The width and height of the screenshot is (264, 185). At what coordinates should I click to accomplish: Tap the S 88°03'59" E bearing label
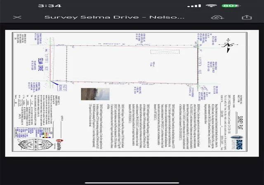[117, 83]
